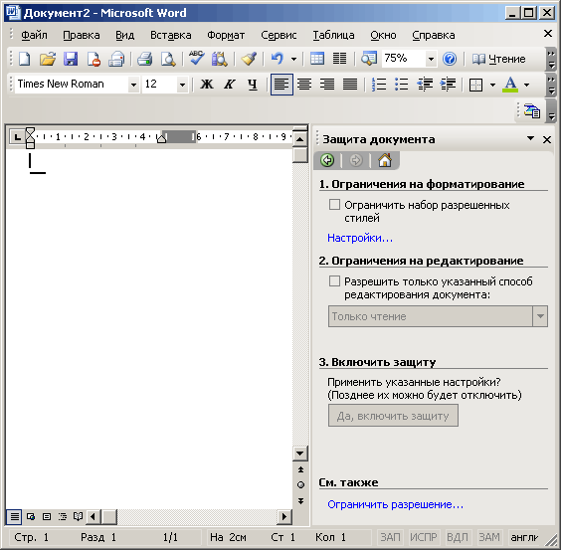Decrease paragraph indent
The height and width of the screenshot is (550, 561).
point(425,85)
